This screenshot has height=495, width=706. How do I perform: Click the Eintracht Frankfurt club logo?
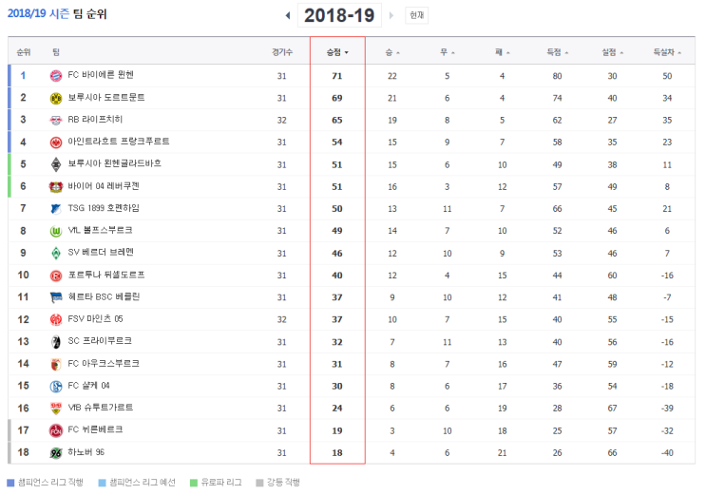pos(56,143)
